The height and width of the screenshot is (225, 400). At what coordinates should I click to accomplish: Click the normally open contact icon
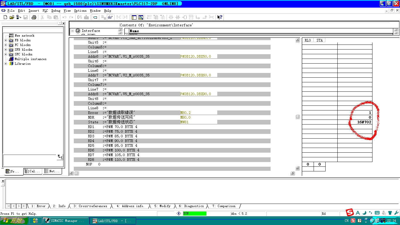coord(171,17)
